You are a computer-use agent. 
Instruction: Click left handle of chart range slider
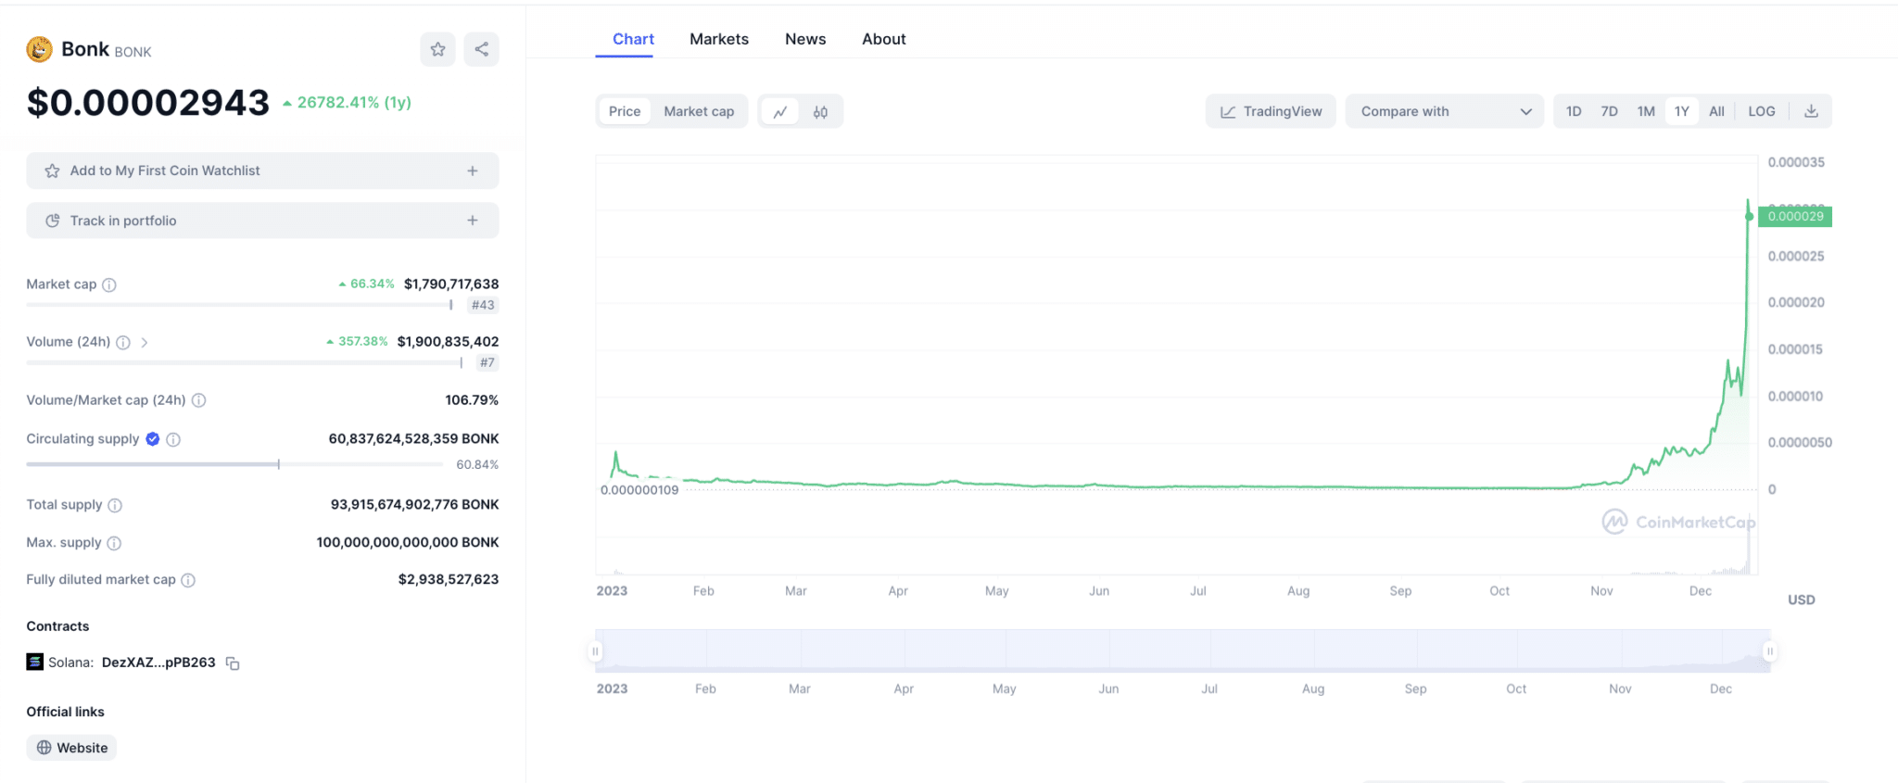595,651
